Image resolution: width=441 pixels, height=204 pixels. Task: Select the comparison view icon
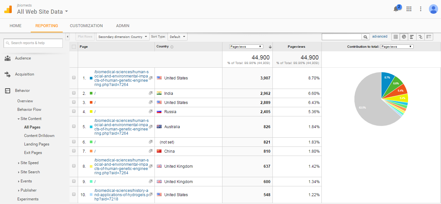(x=420, y=37)
